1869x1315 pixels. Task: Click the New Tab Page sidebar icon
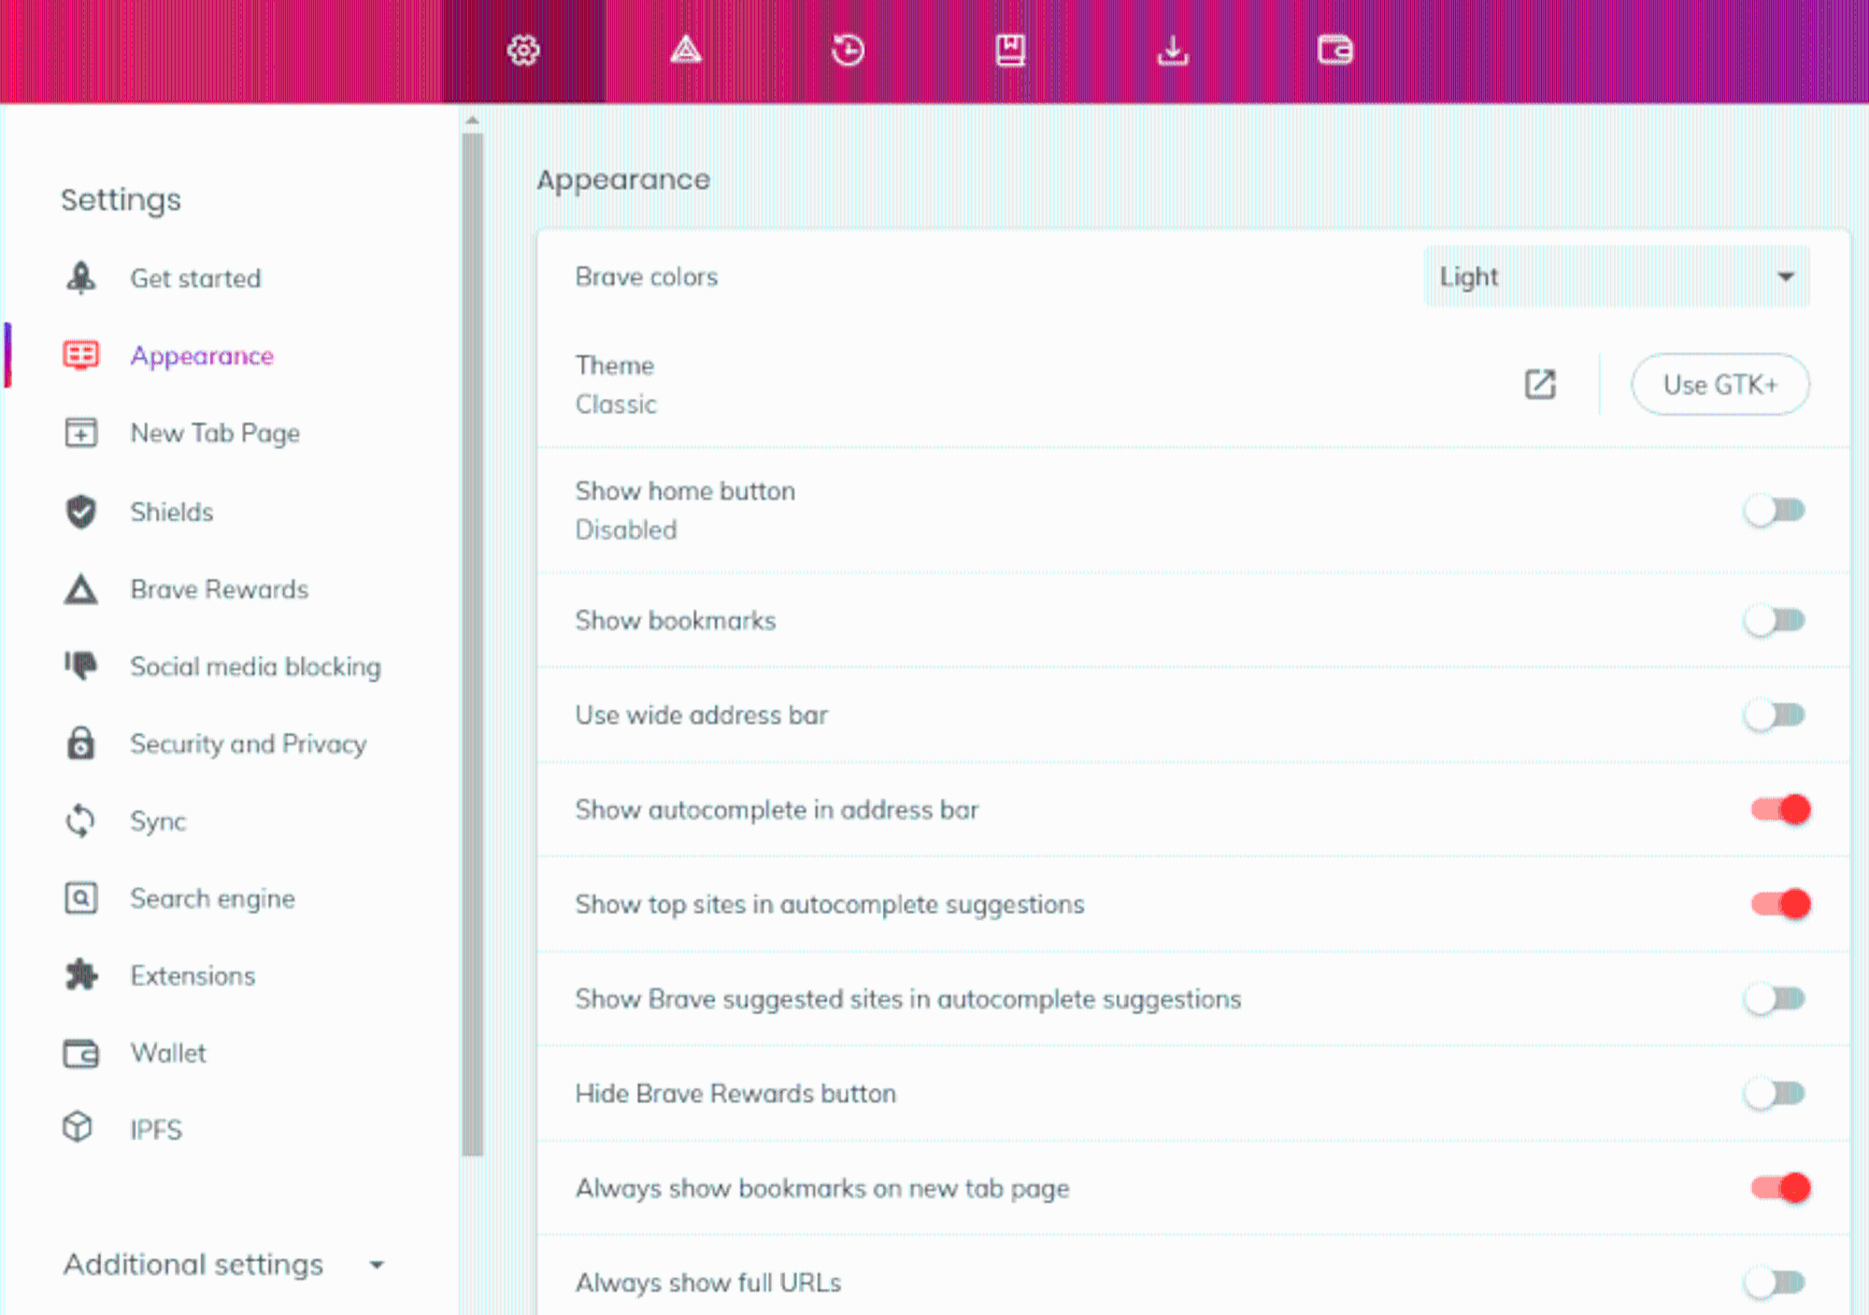pos(81,433)
